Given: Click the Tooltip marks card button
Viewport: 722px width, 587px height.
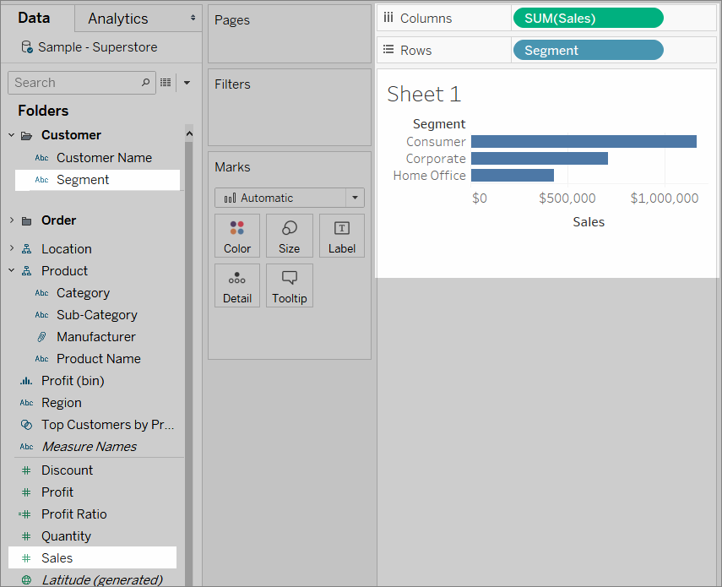Looking at the screenshot, I should click(289, 285).
